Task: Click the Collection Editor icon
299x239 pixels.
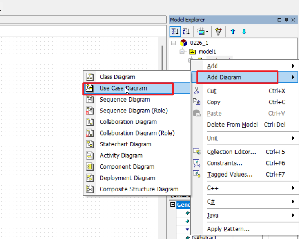Action: 197,152
